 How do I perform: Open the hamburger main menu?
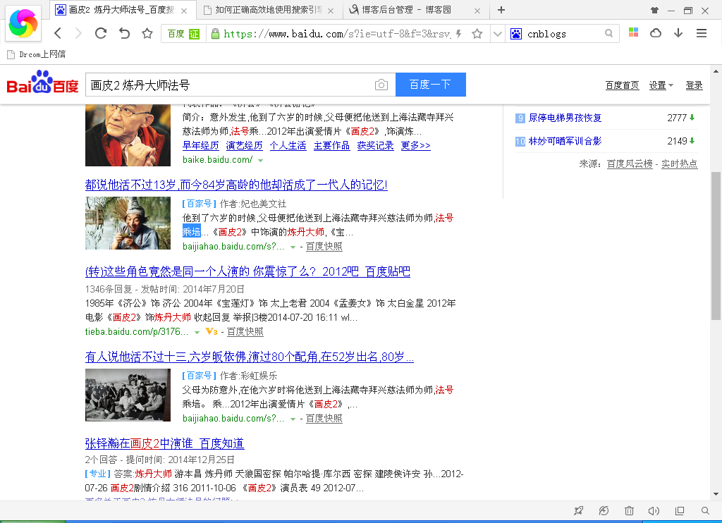click(702, 33)
